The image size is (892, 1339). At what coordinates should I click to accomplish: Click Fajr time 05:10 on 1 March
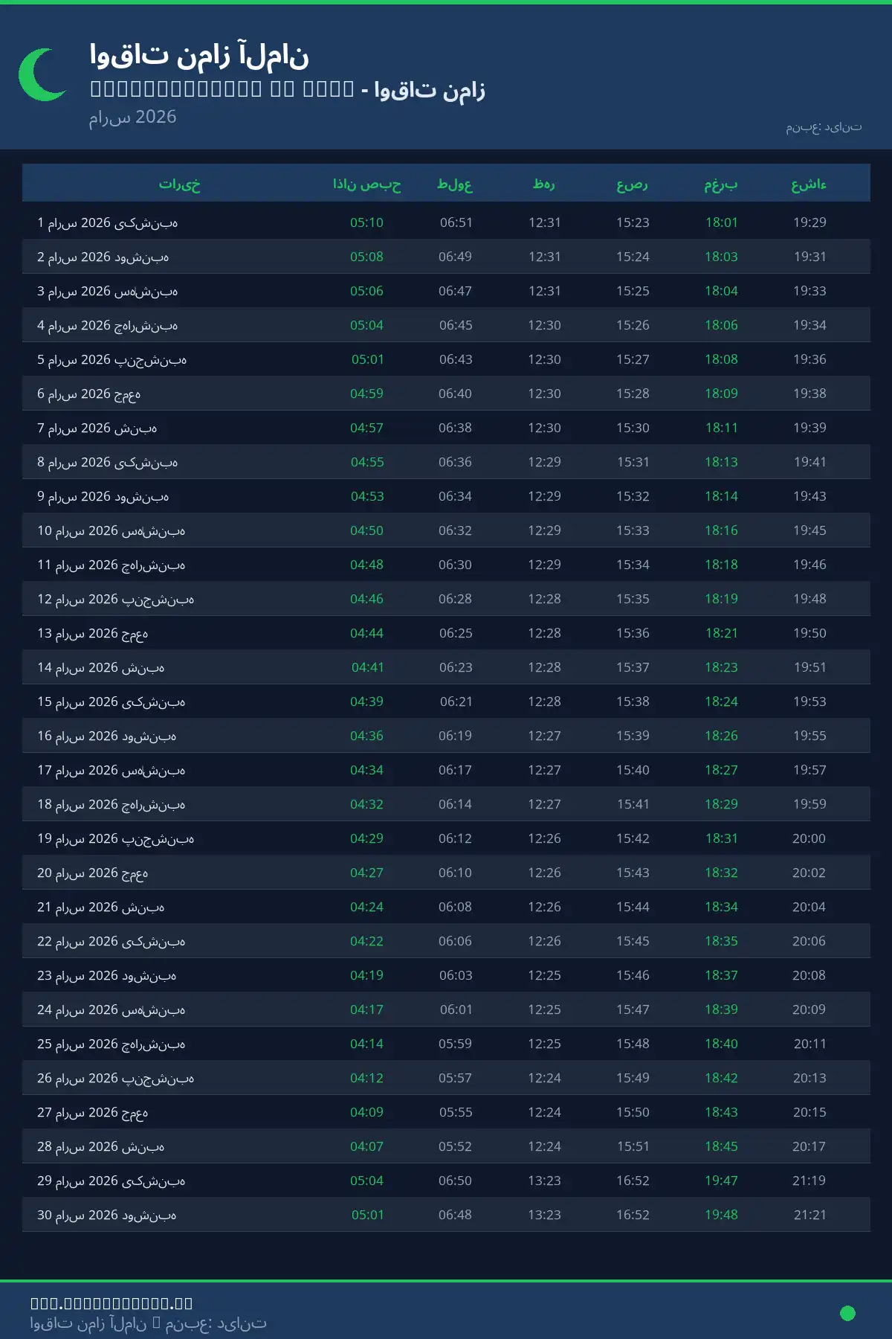coord(366,222)
